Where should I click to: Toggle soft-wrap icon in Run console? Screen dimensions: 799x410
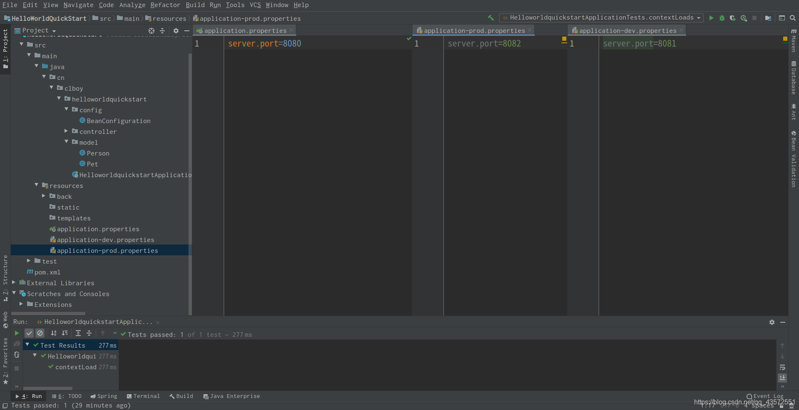pos(782,367)
